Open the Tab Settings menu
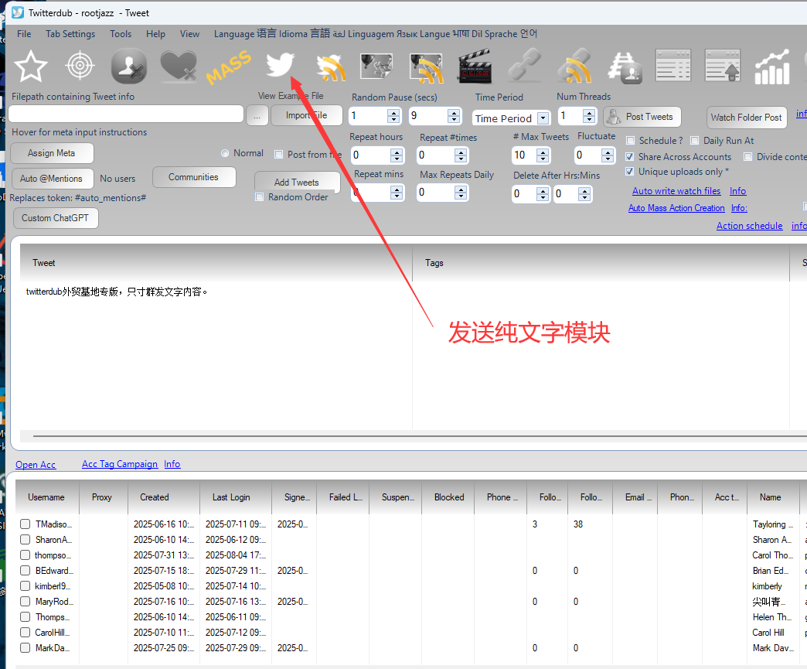The width and height of the screenshot is (807, 669). 70,34
